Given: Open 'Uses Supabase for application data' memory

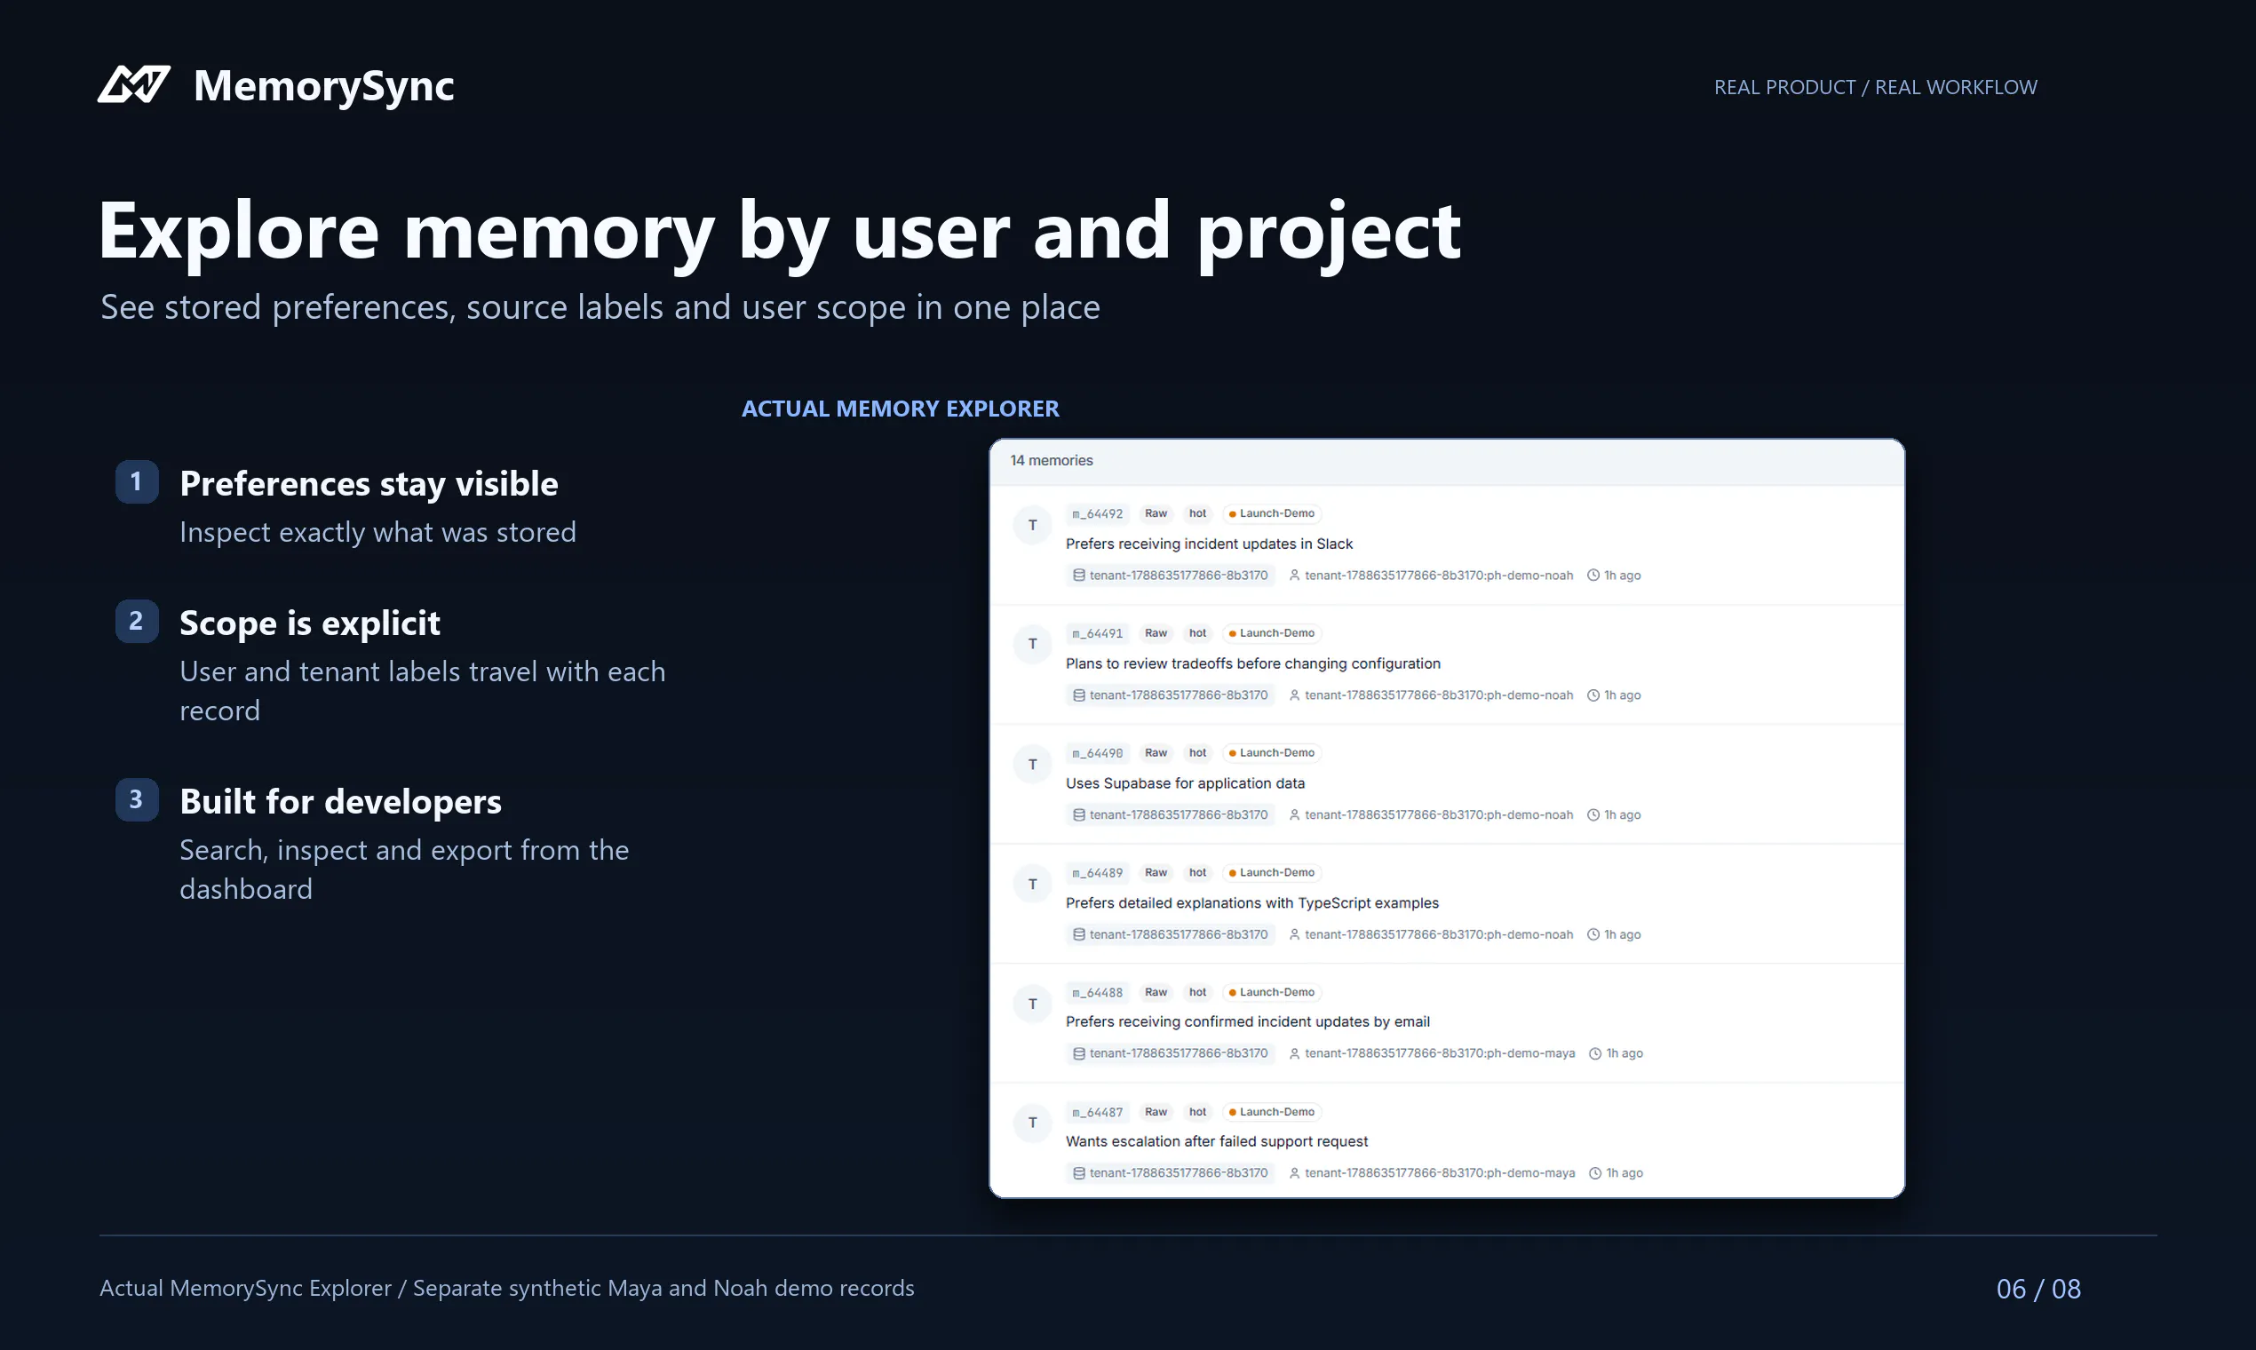Looking at the screenshot, I should pos(1186,783).
